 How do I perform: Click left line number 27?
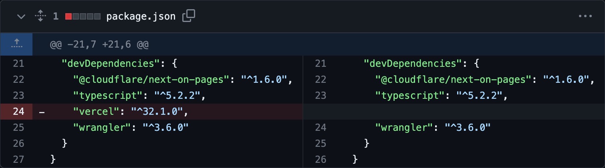click(18, 159)
